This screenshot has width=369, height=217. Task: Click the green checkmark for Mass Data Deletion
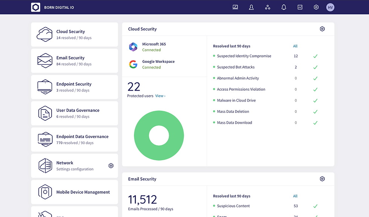(316, 112)
